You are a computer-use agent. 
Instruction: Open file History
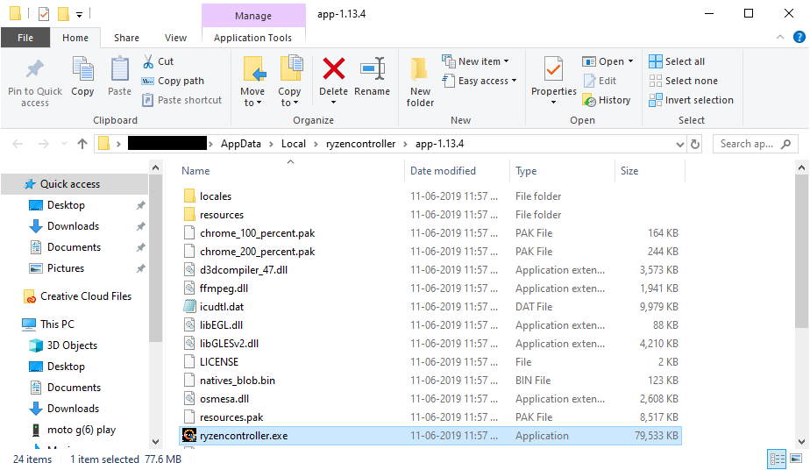click(x=607, y=100)
